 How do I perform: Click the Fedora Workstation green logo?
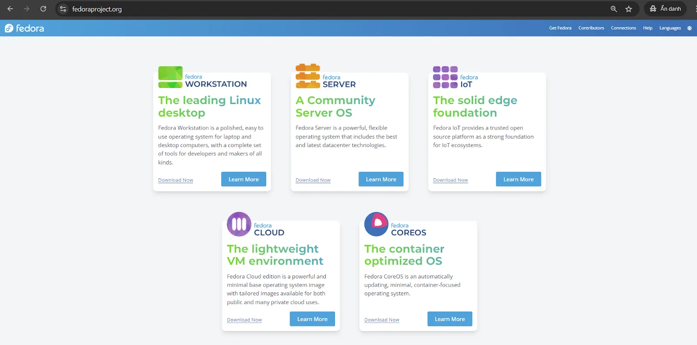coord(170,77)
